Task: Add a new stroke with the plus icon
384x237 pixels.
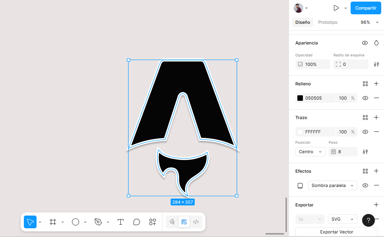Action: tap(376, 118)
